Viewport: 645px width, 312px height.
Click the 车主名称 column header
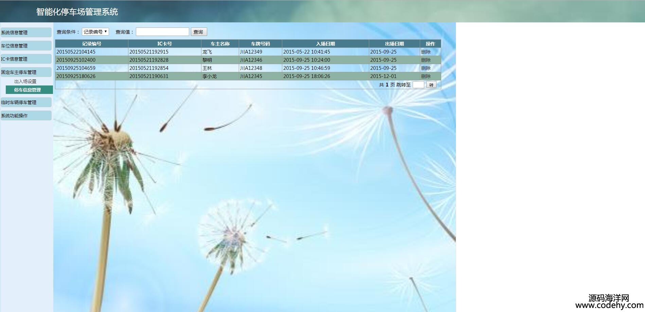pos(220,44)
